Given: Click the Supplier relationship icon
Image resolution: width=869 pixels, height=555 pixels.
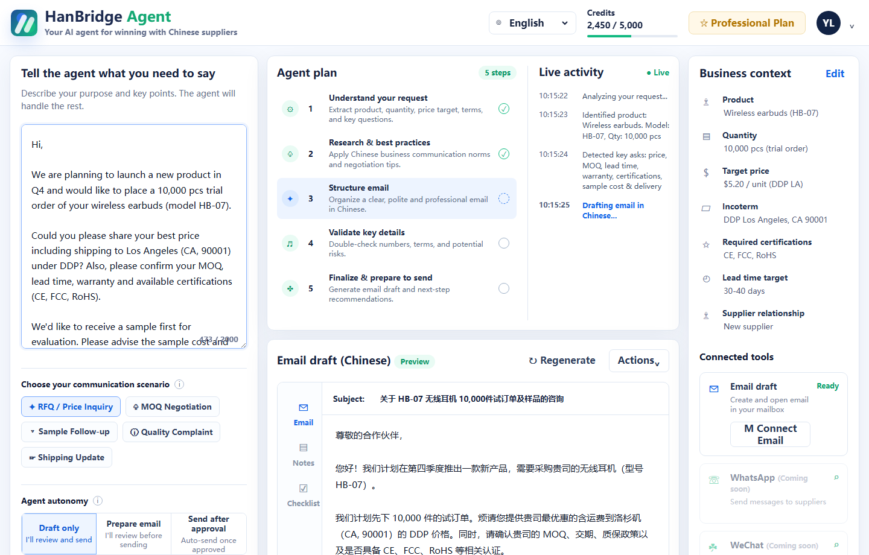Looking at the screenshot, I should (x=706, y=315).
